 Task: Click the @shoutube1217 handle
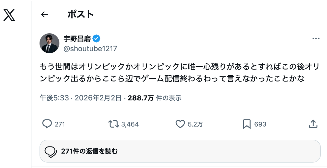[x=90, y=49]
